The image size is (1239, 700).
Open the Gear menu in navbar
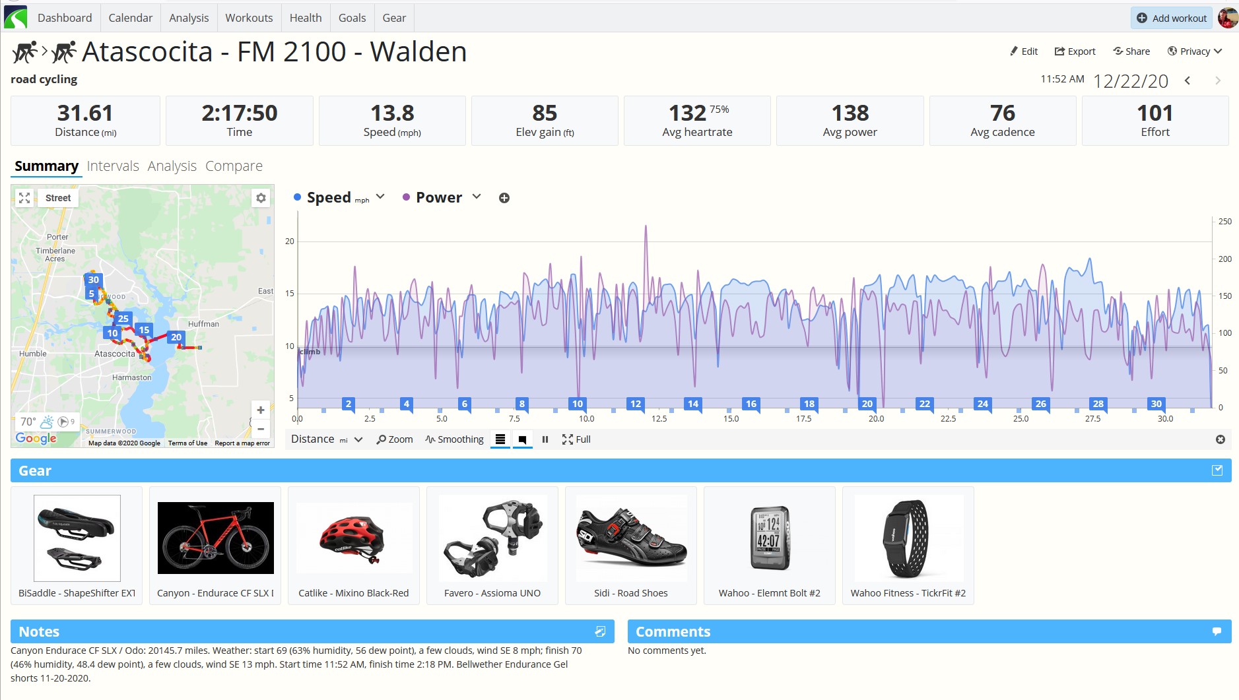point(394,18)
